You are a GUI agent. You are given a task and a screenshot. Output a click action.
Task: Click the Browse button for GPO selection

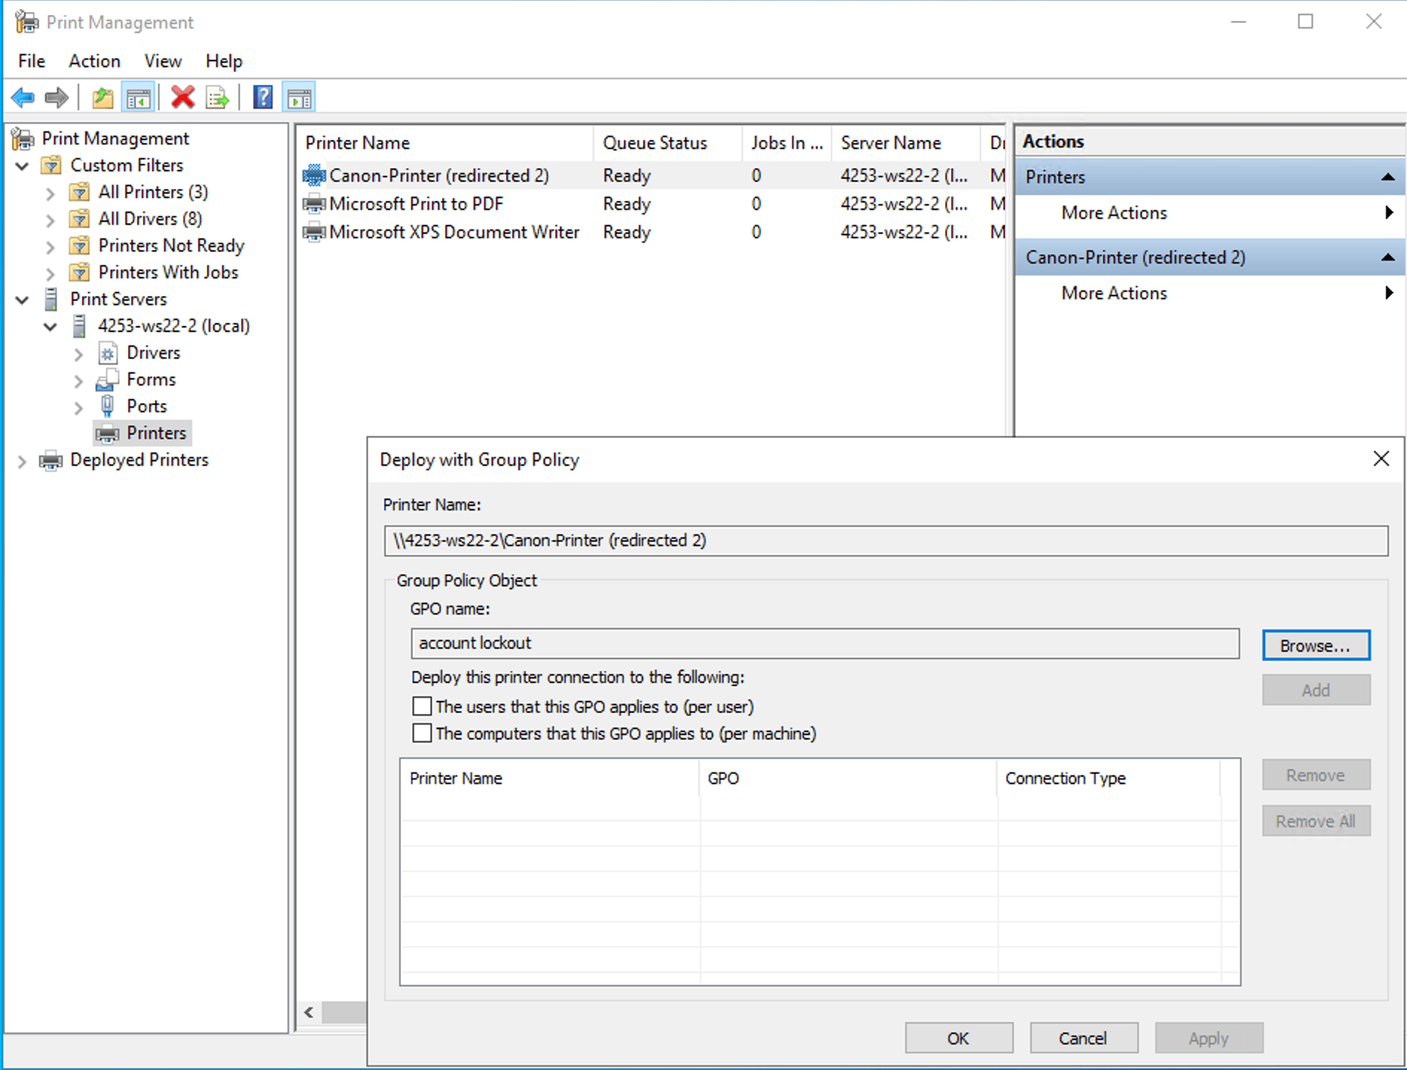(1315, 644)
